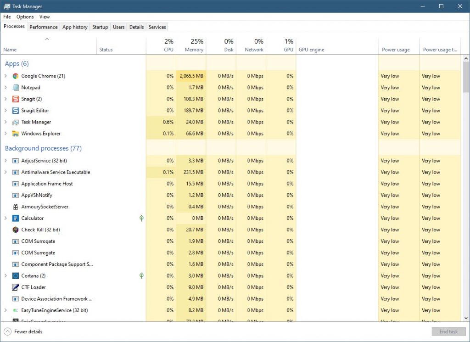This screenshot has width=470, height=342.
Task: Expand the Notepad process entry
Action: 6,88
